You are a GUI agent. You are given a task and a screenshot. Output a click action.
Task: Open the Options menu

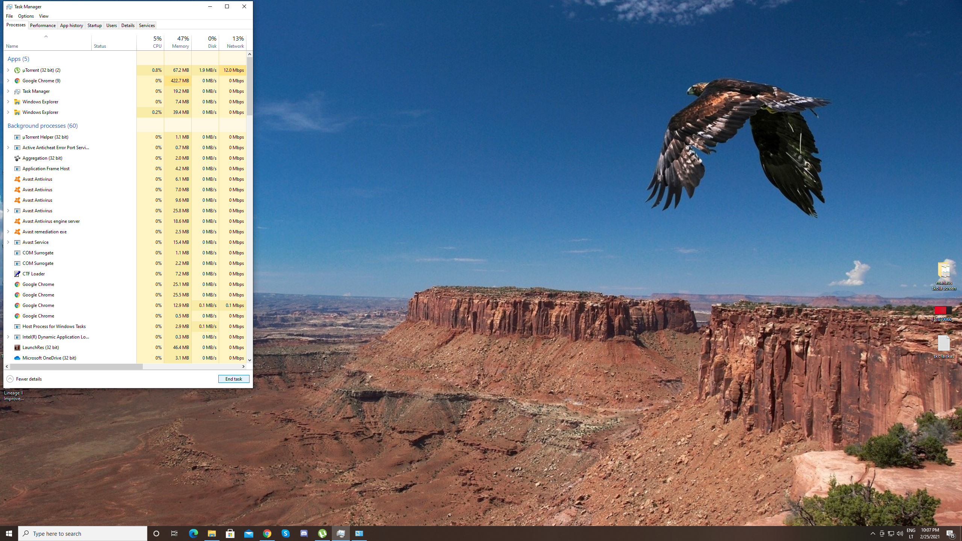click(x=26, y=16)
